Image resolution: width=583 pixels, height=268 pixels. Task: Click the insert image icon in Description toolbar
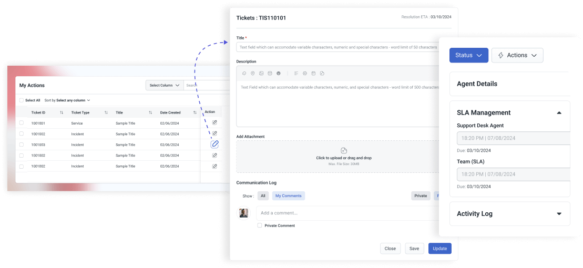tap(261, 73)
